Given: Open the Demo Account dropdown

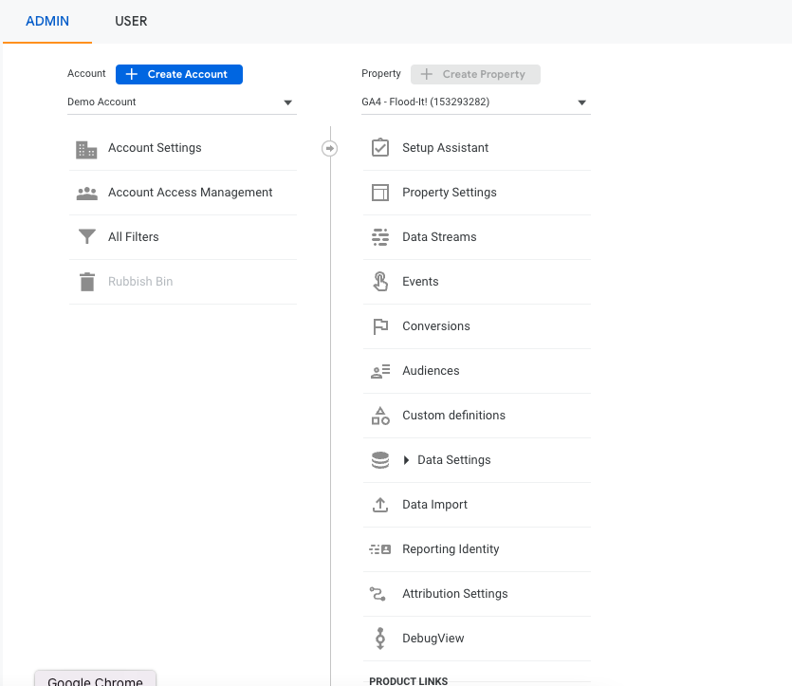Looking at the screenshot, I should [182, 102].
